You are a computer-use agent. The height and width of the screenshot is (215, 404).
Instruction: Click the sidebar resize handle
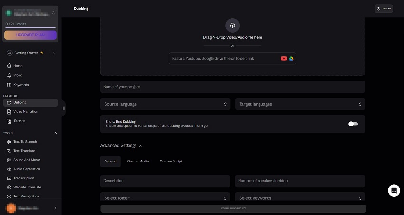pos(63,108)
